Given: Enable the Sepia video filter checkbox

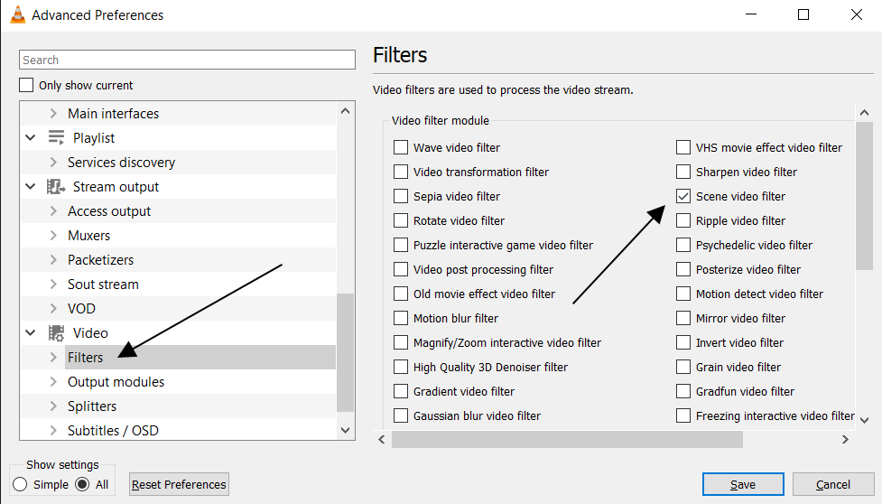Looking at the screenshot, I should tap(401, 197).
